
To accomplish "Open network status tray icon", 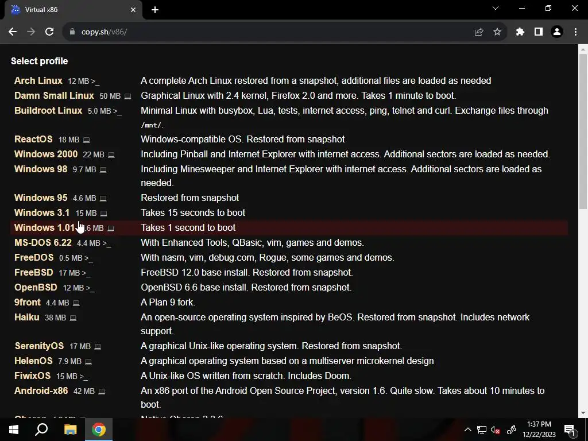I will tap(482, 430).
